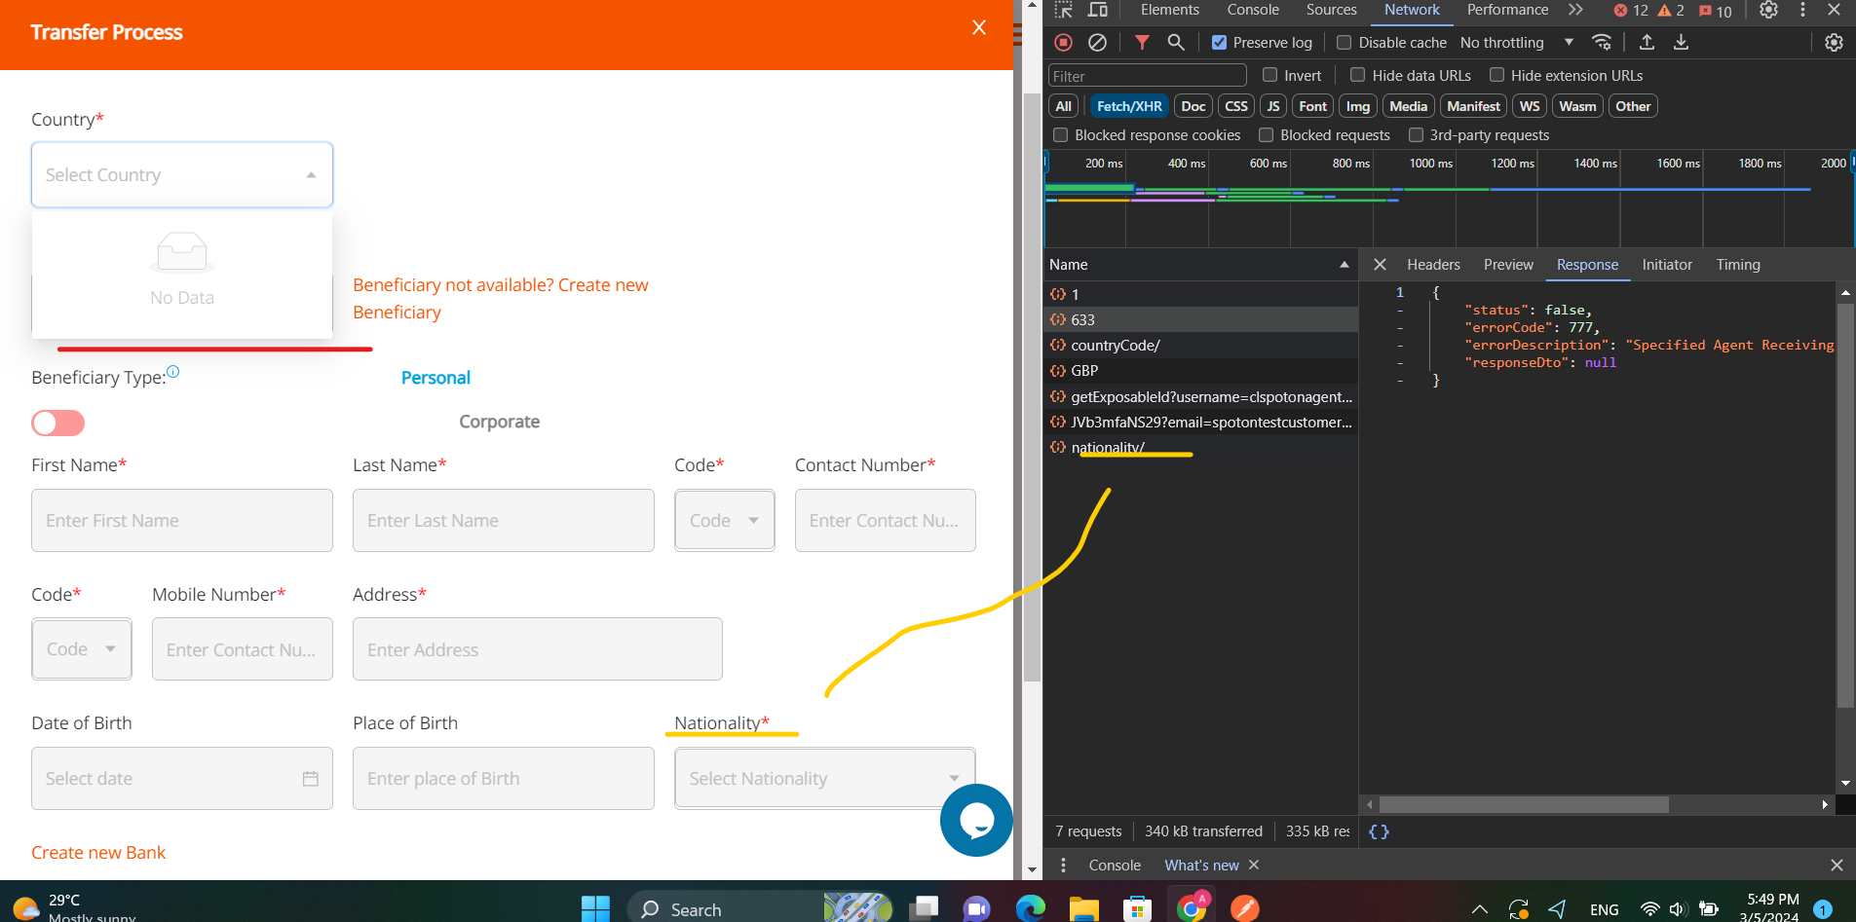
Task: Export HAR file download icon
Action: click(x=1681, y=42)
